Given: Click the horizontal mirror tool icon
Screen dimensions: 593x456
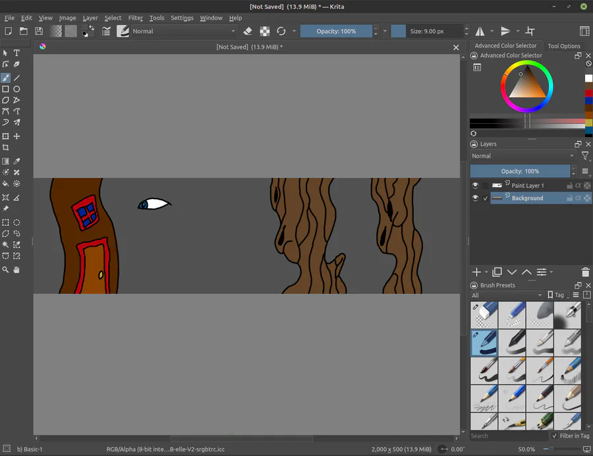Looking at the screenshot, I should click(480, 31).
